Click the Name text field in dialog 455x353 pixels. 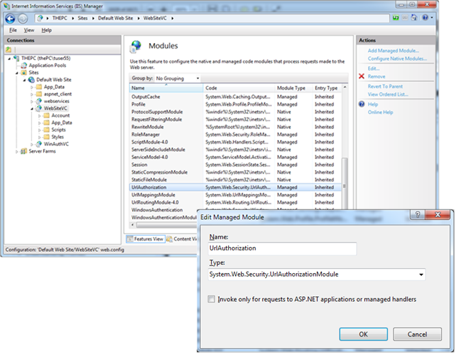tap(282, 249)
